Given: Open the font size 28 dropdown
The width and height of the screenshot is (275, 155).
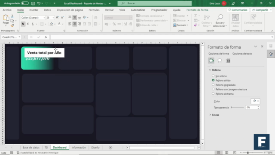Looking at the screenshot, I should pos(53,18).
